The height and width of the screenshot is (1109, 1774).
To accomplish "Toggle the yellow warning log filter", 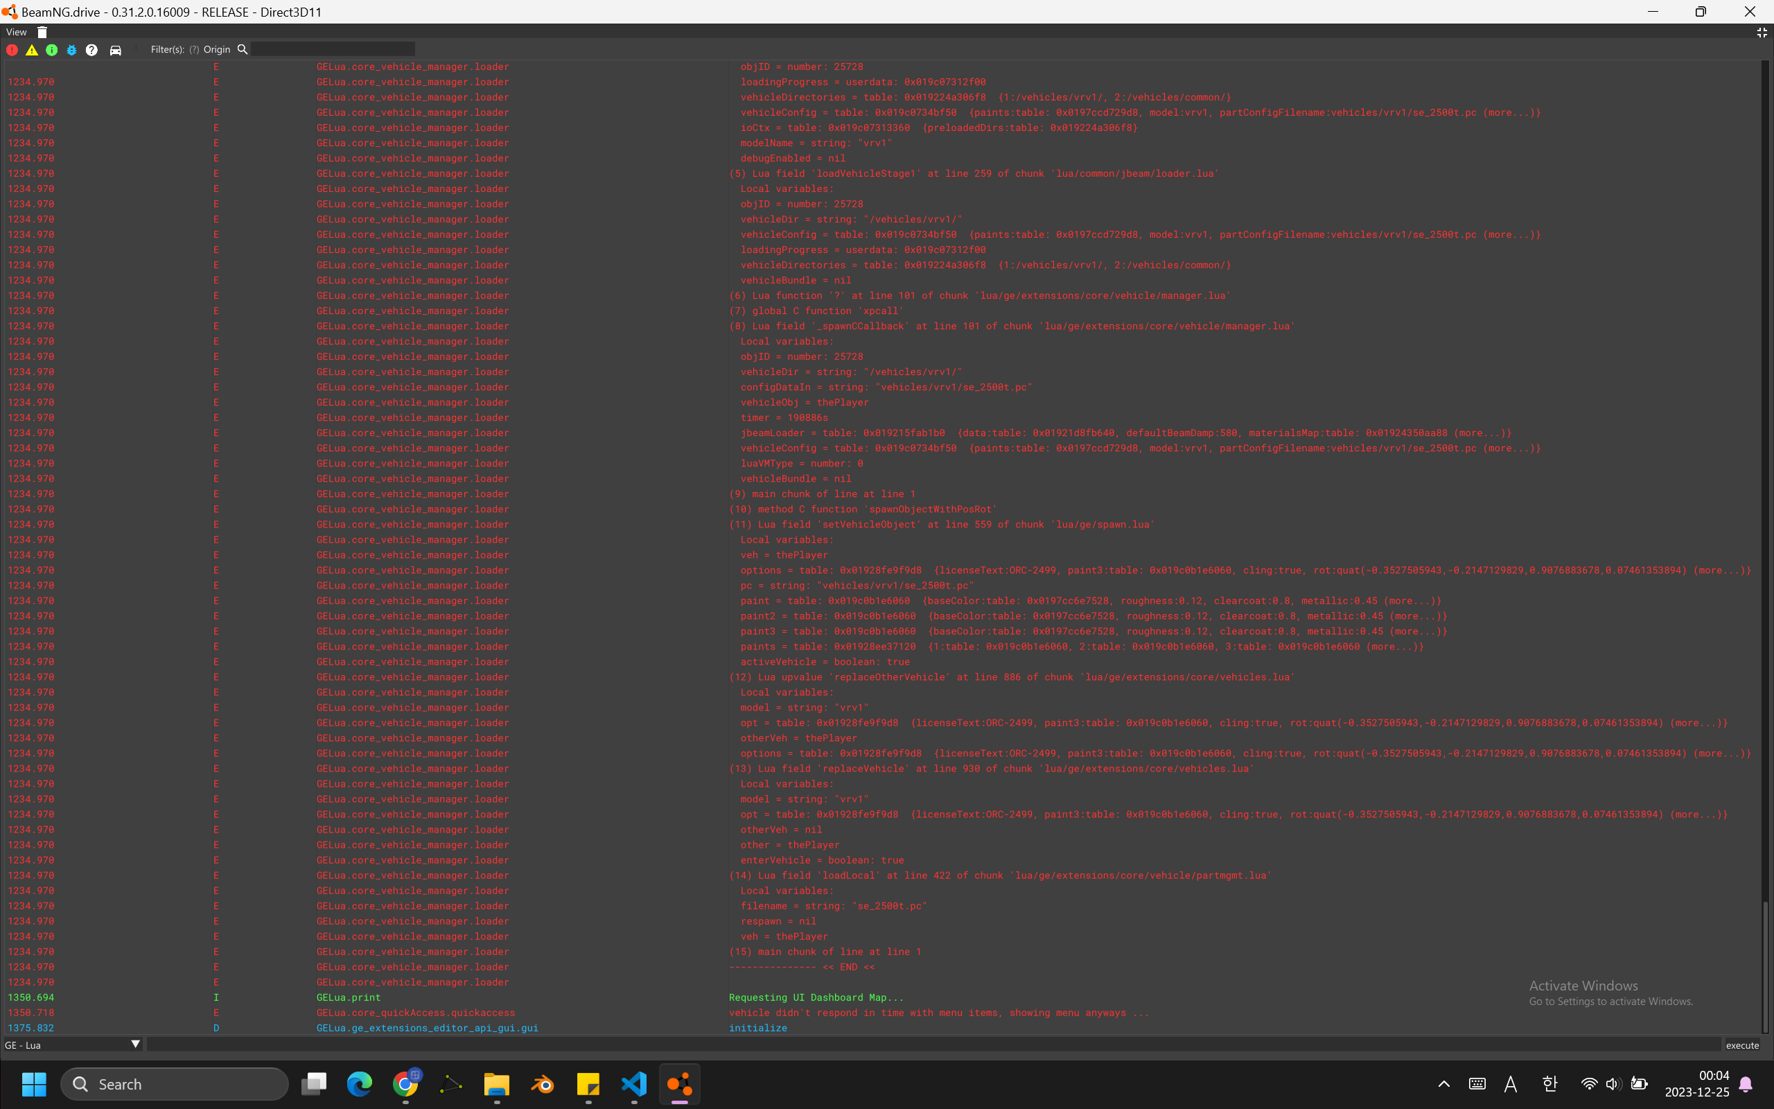I will coord(31,50).
